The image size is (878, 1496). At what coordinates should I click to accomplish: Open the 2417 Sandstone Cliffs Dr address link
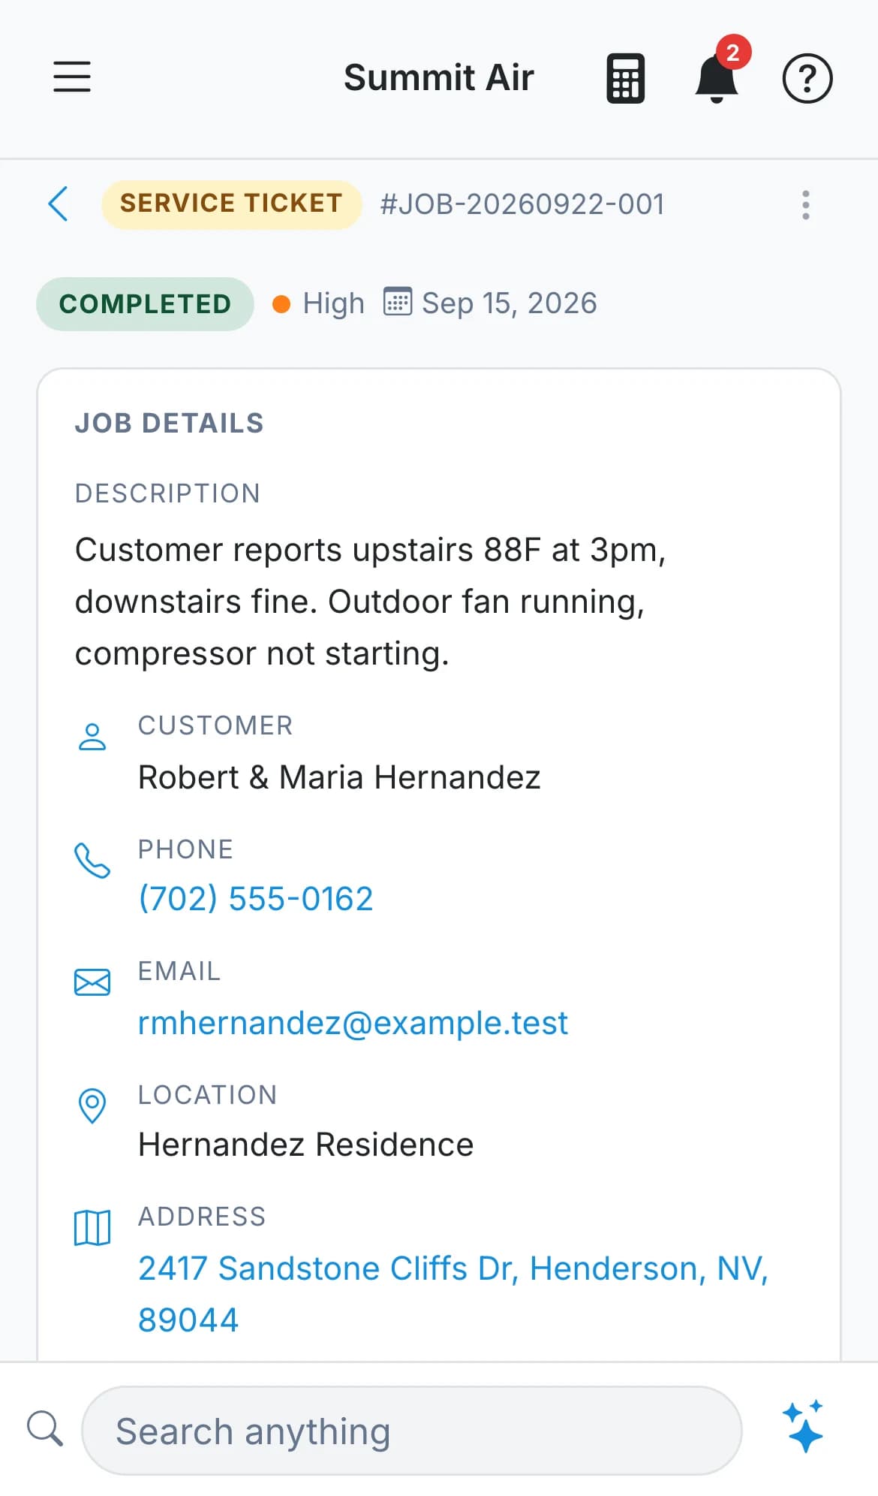coord(453,1294)
